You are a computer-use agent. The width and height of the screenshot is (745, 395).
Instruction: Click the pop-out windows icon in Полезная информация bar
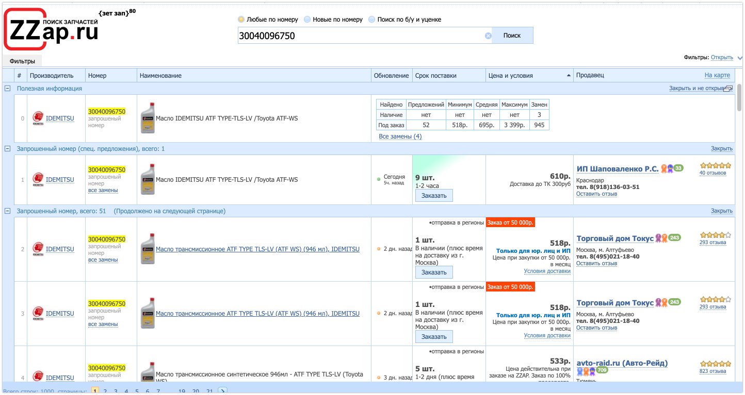tap(728, 89)
